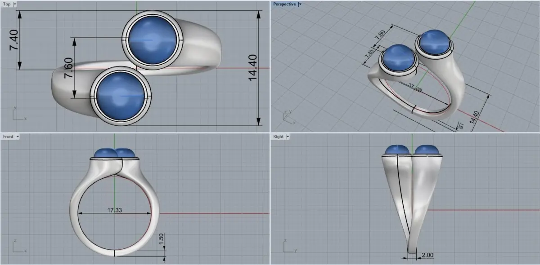Click the world axes icon in Front viewport
Image resolution: width=540 pixels, height=265 pixels.
pos(19,247)
